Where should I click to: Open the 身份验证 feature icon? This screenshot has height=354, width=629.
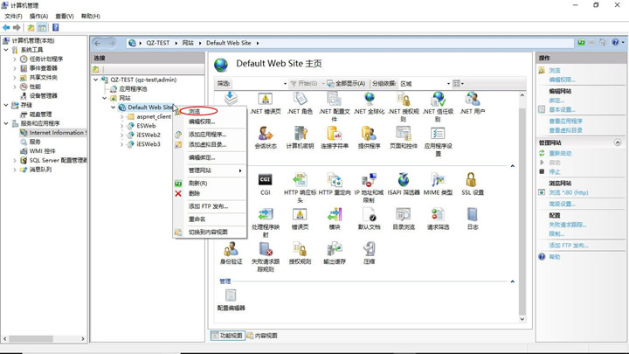[x=231, y=252]
